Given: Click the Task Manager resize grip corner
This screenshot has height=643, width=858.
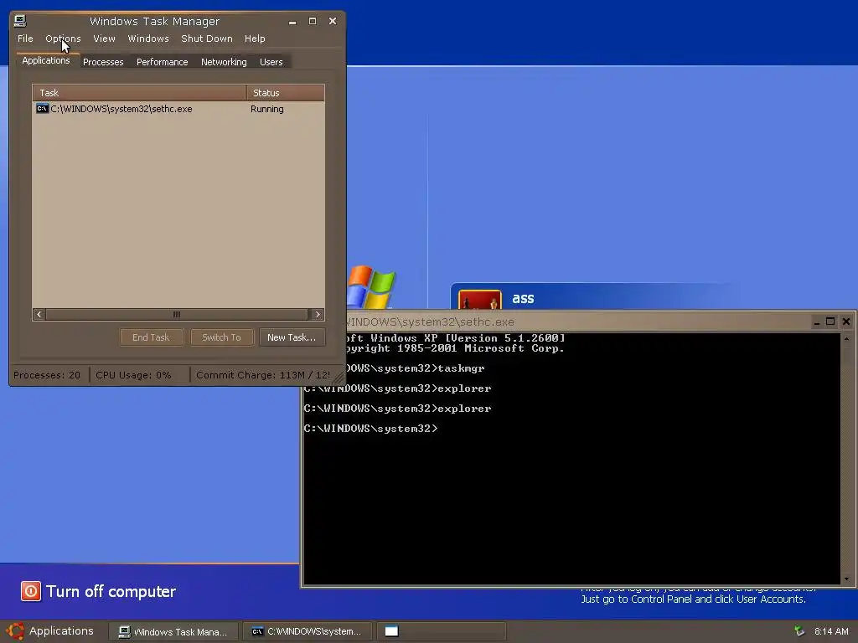Looking at the screenshot, I should (339, 378).
